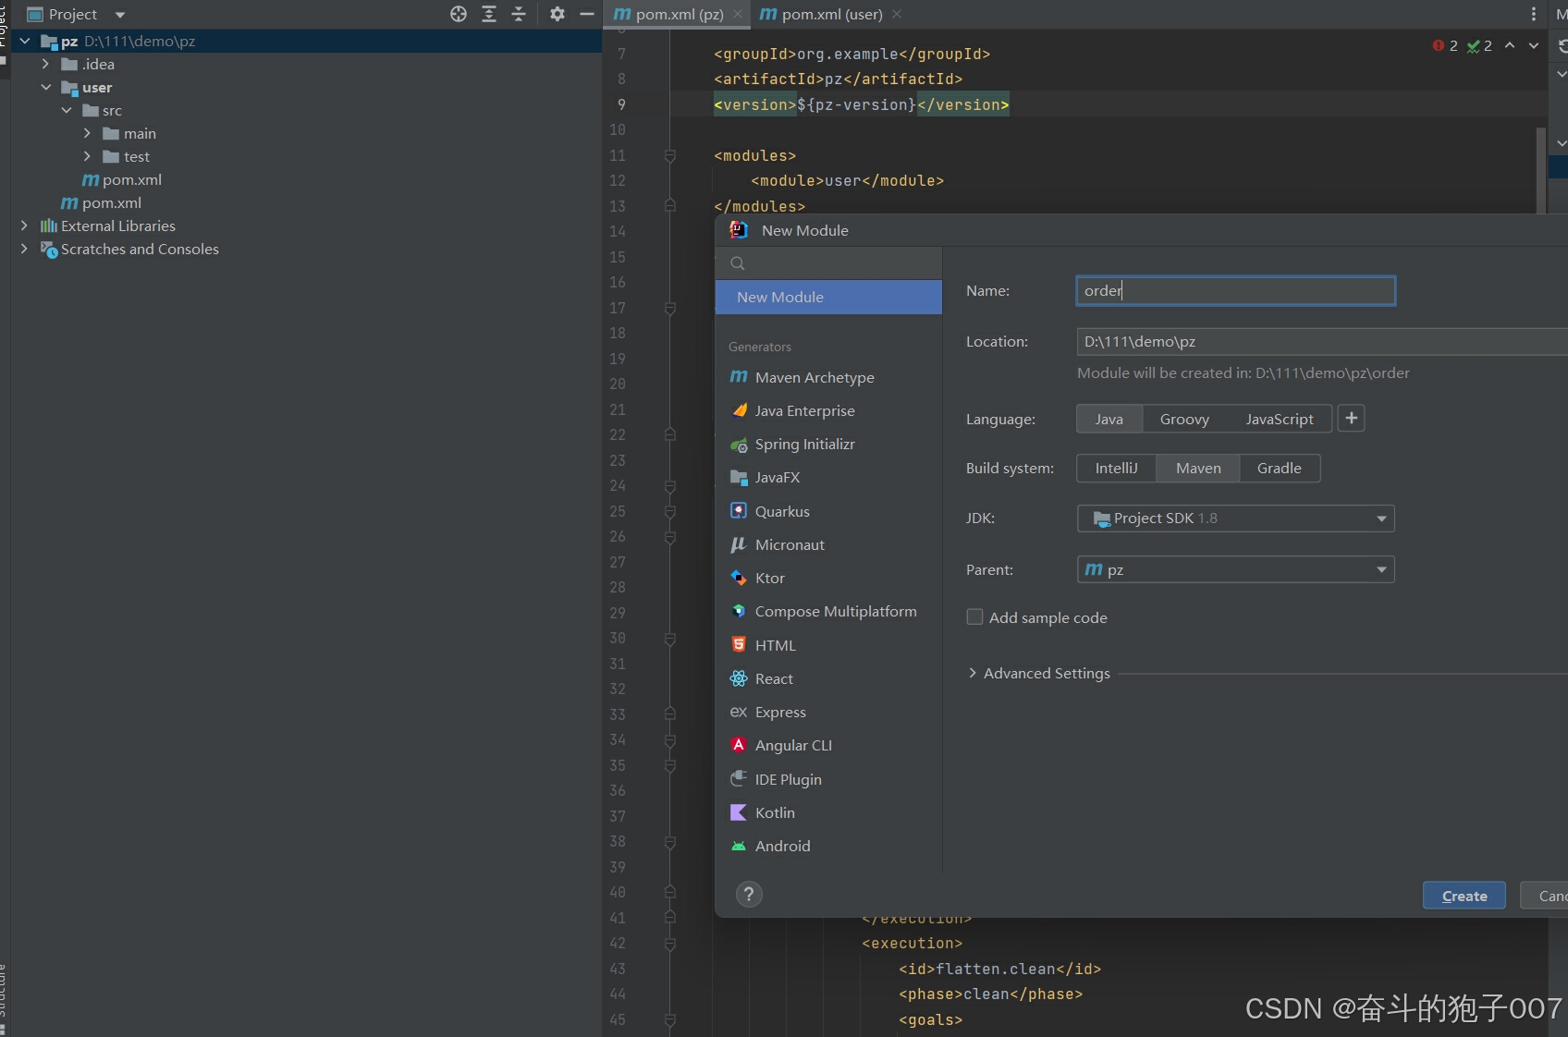
Task: Select Groovy as the language
Action: (x=1184, y=419)
